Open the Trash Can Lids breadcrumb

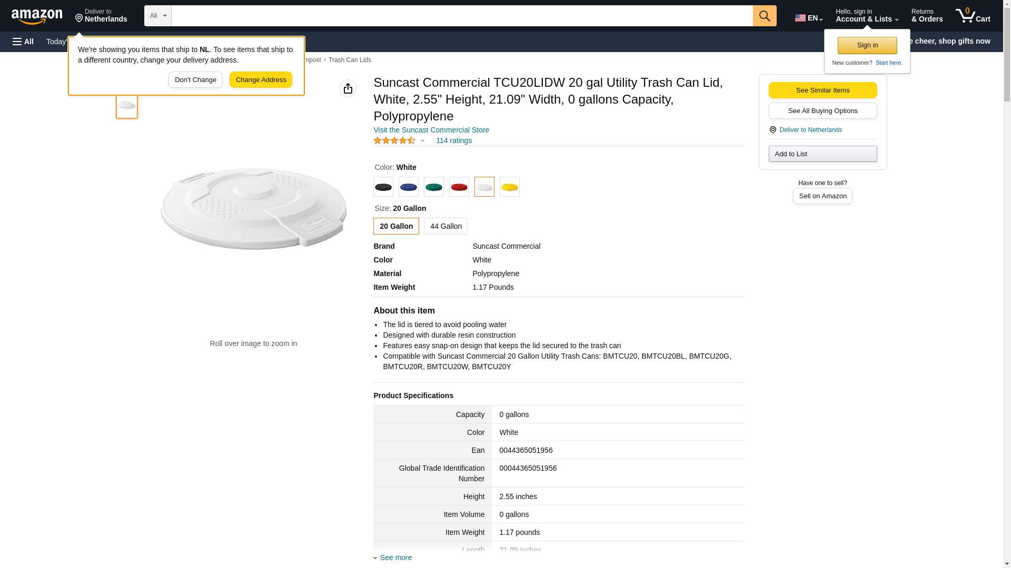[x=350, y=60]
